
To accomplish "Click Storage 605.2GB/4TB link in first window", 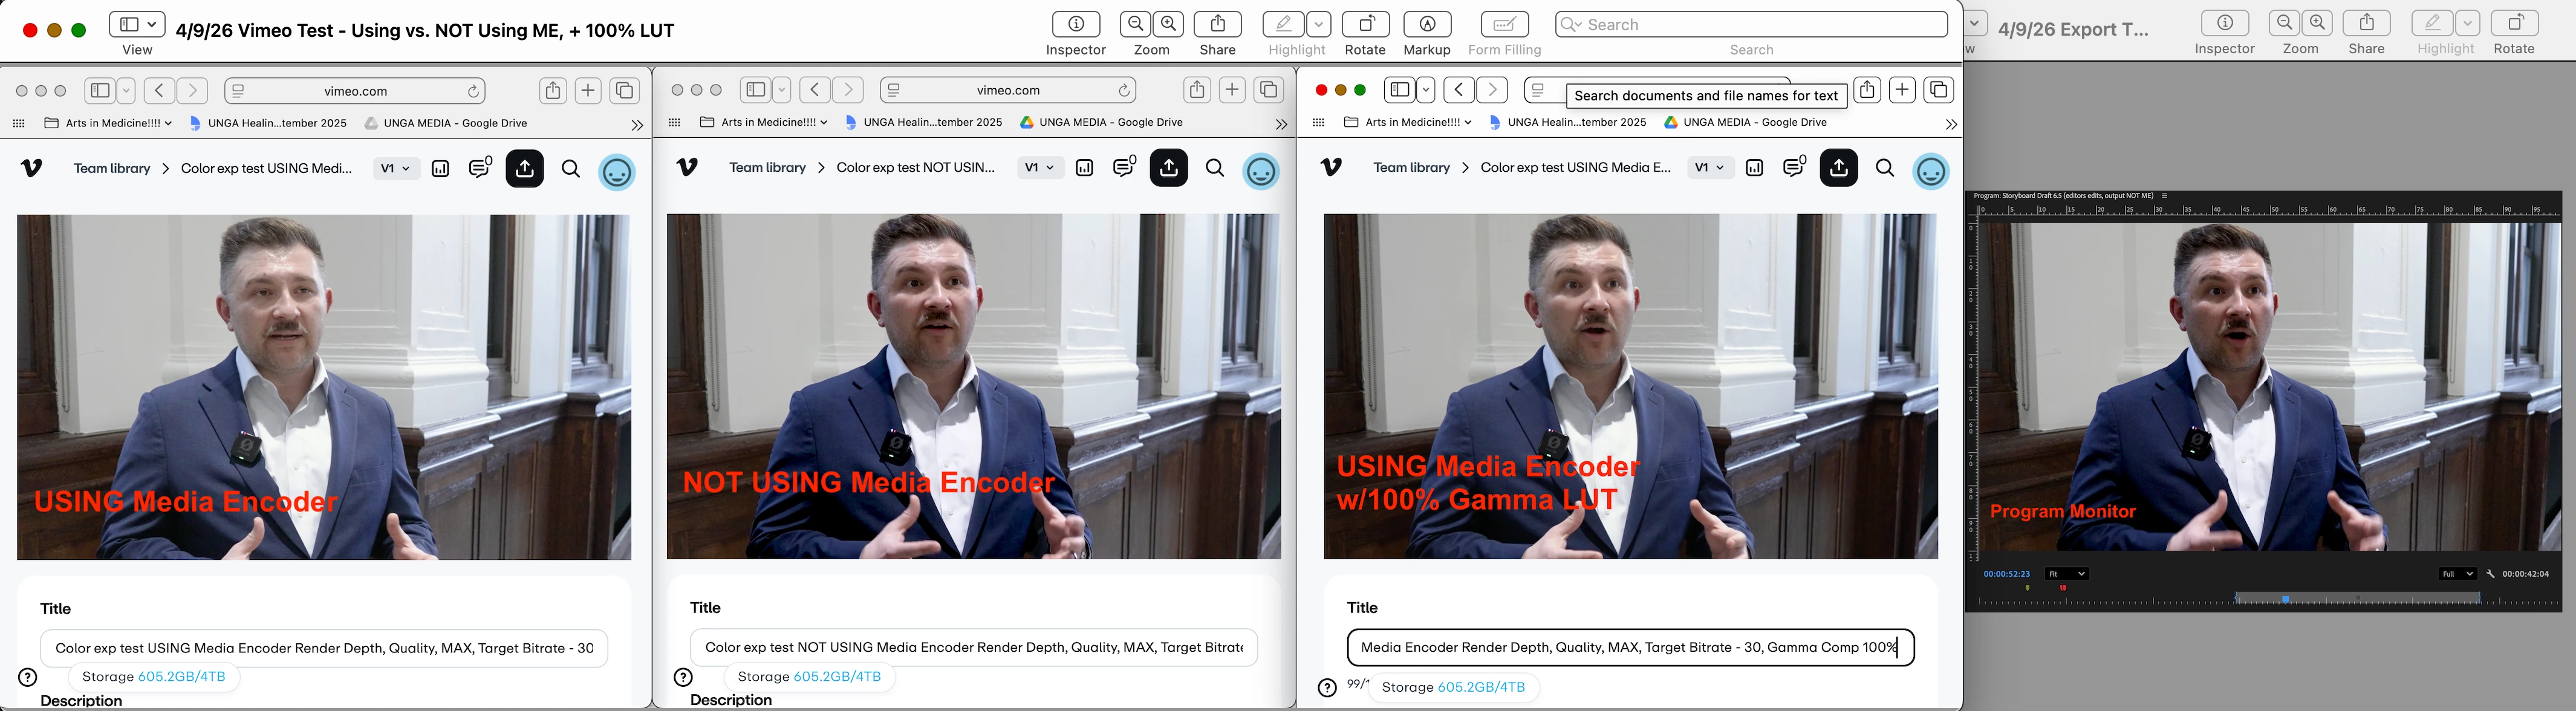I will (181, 677).
